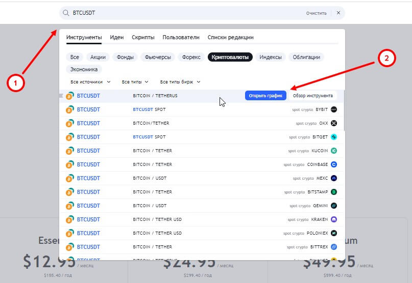
Task: Expand the Все типы бирж dropdown
Action: [x=180, y=81]
